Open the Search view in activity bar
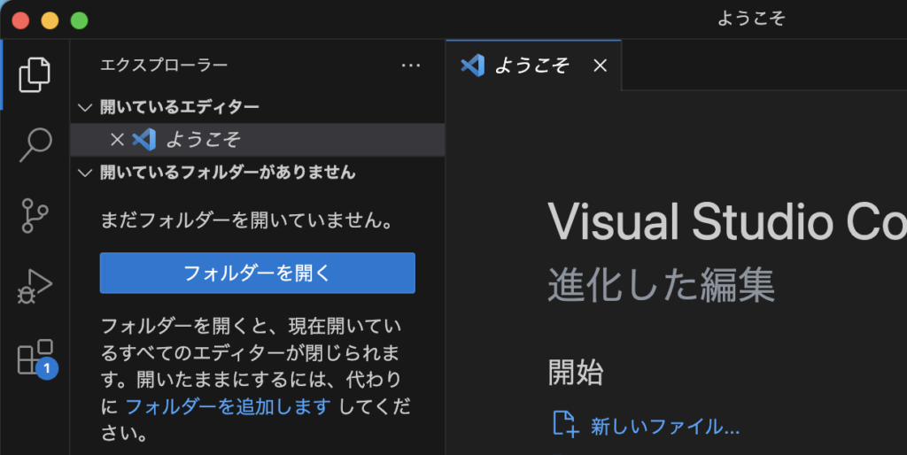Viewport: 907px width, 455px height. [x=35, y=144]
